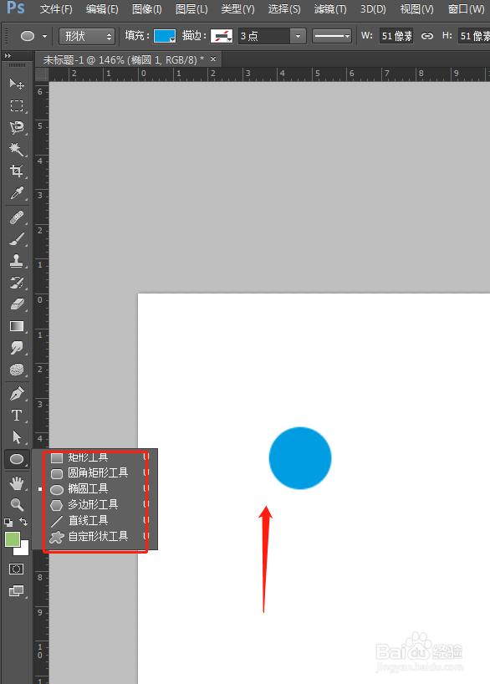Select the Rectangular Marquee tool

pyautogui.click(x=17, y=105)
